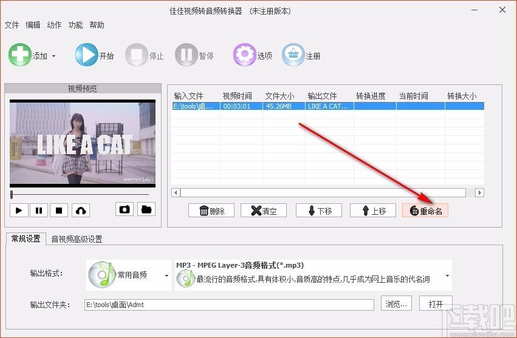Open the MP3 output format dropdown
Viewport: 517px width, 338px height.
313,275
